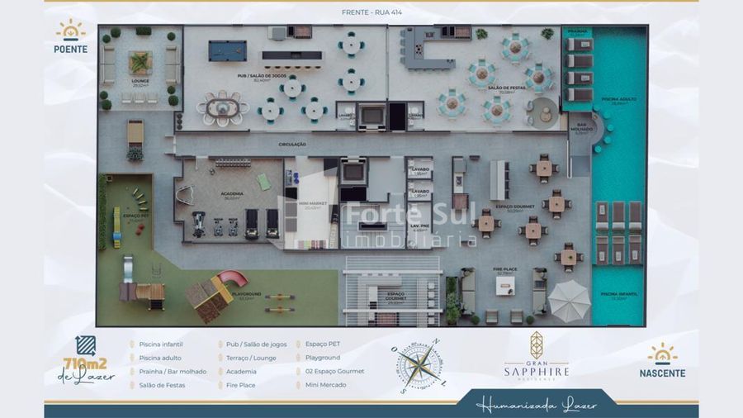This screenshot has width=743, height=418.
Task: Click the white umbrella near the Fire Place
Action: click(x=569, y=300)
